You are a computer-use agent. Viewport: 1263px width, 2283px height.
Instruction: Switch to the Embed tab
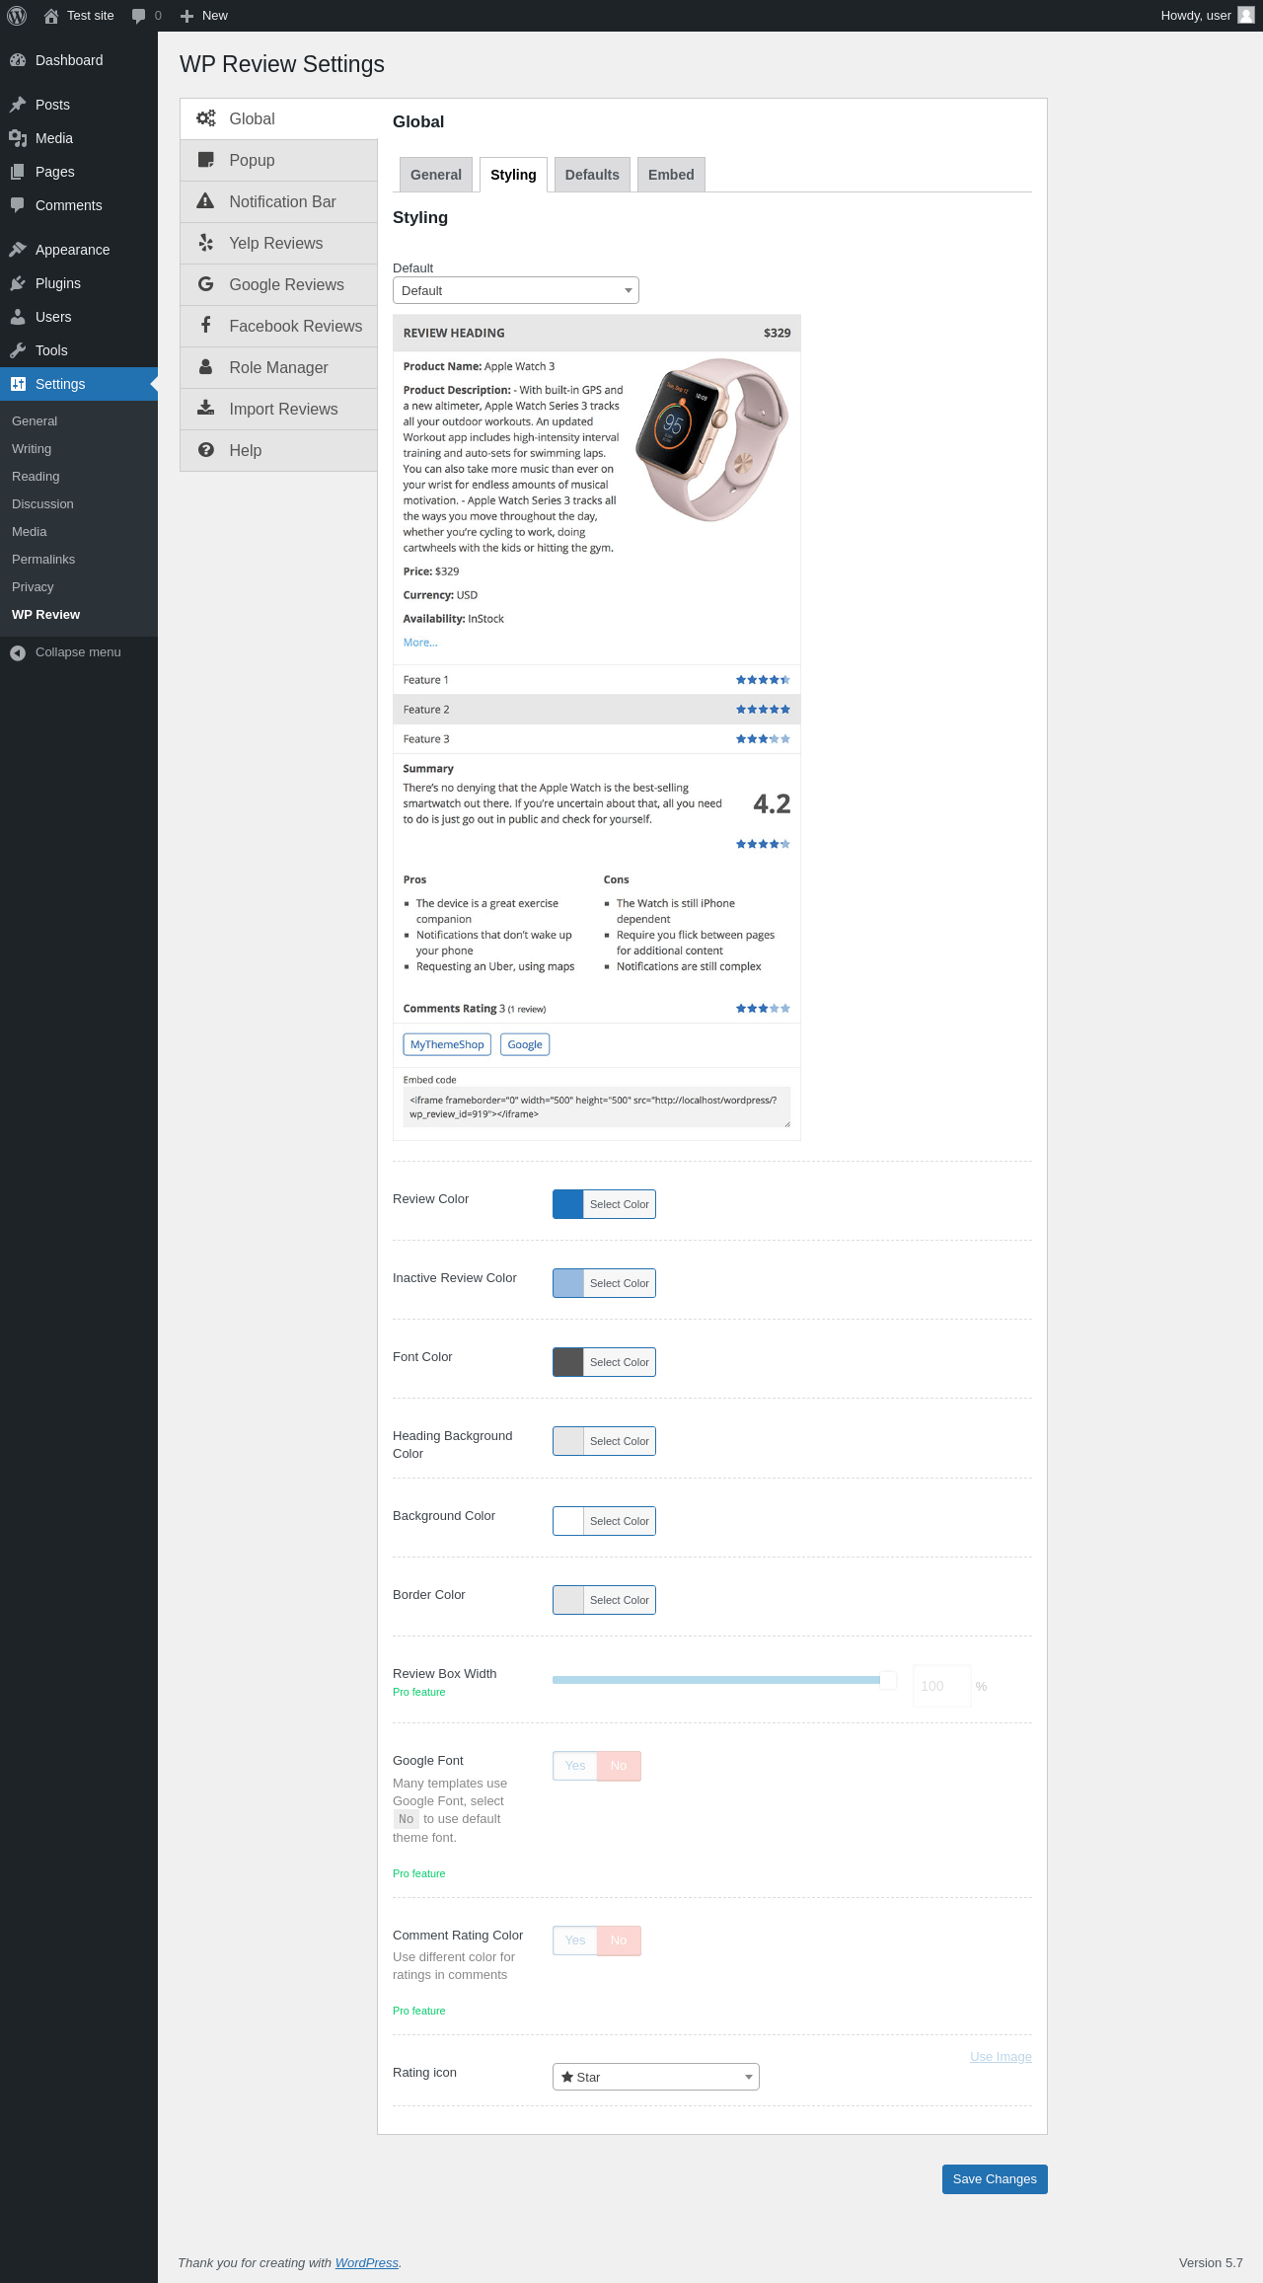click(671, 175)
